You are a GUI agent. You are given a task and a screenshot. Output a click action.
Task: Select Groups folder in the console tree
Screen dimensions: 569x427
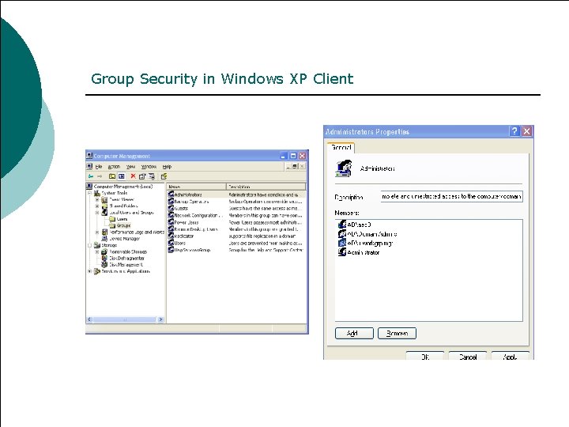(x=123, y=225)
